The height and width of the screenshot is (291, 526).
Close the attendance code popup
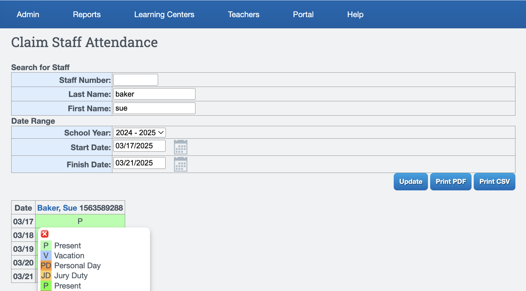point(45,234)
